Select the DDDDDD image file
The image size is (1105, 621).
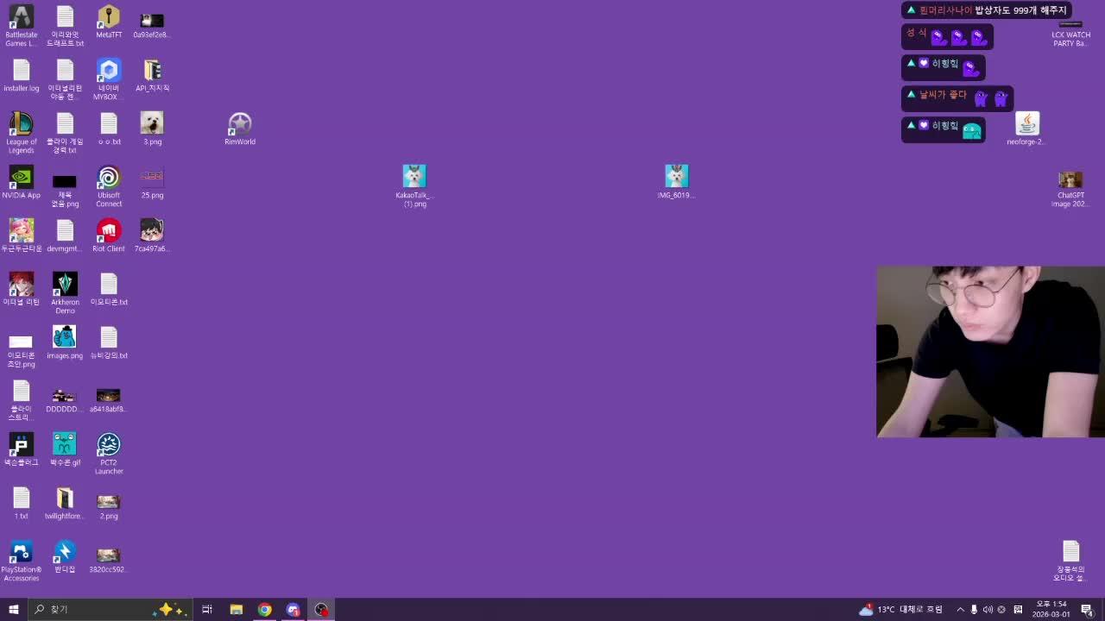pos(65,399)
